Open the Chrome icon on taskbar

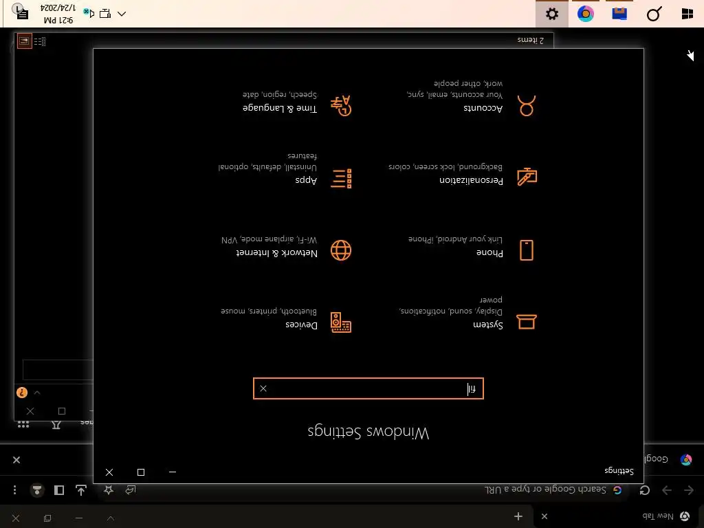click(x=586, y=14)
